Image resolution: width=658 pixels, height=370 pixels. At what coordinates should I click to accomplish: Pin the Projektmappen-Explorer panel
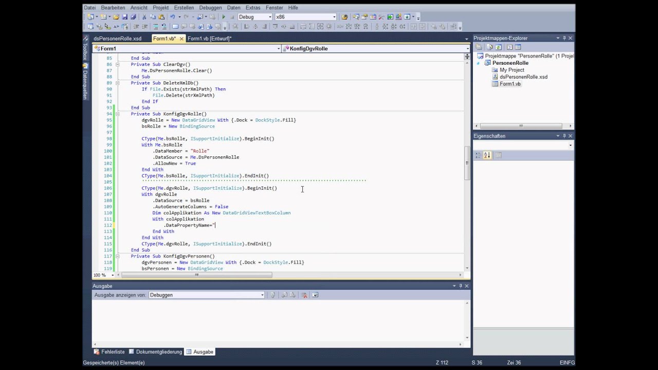click(x=564, y=38)
